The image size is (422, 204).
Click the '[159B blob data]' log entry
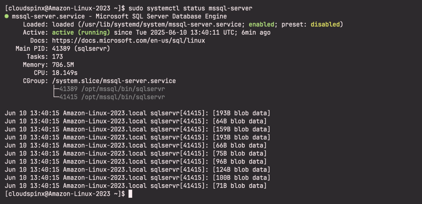[x=241, y=129]
